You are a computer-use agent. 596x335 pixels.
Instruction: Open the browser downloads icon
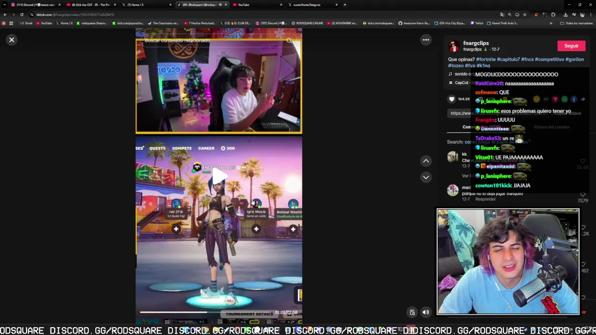(565, 14)
